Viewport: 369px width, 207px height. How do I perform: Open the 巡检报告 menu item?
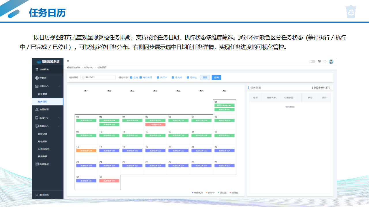coord(43,141)
